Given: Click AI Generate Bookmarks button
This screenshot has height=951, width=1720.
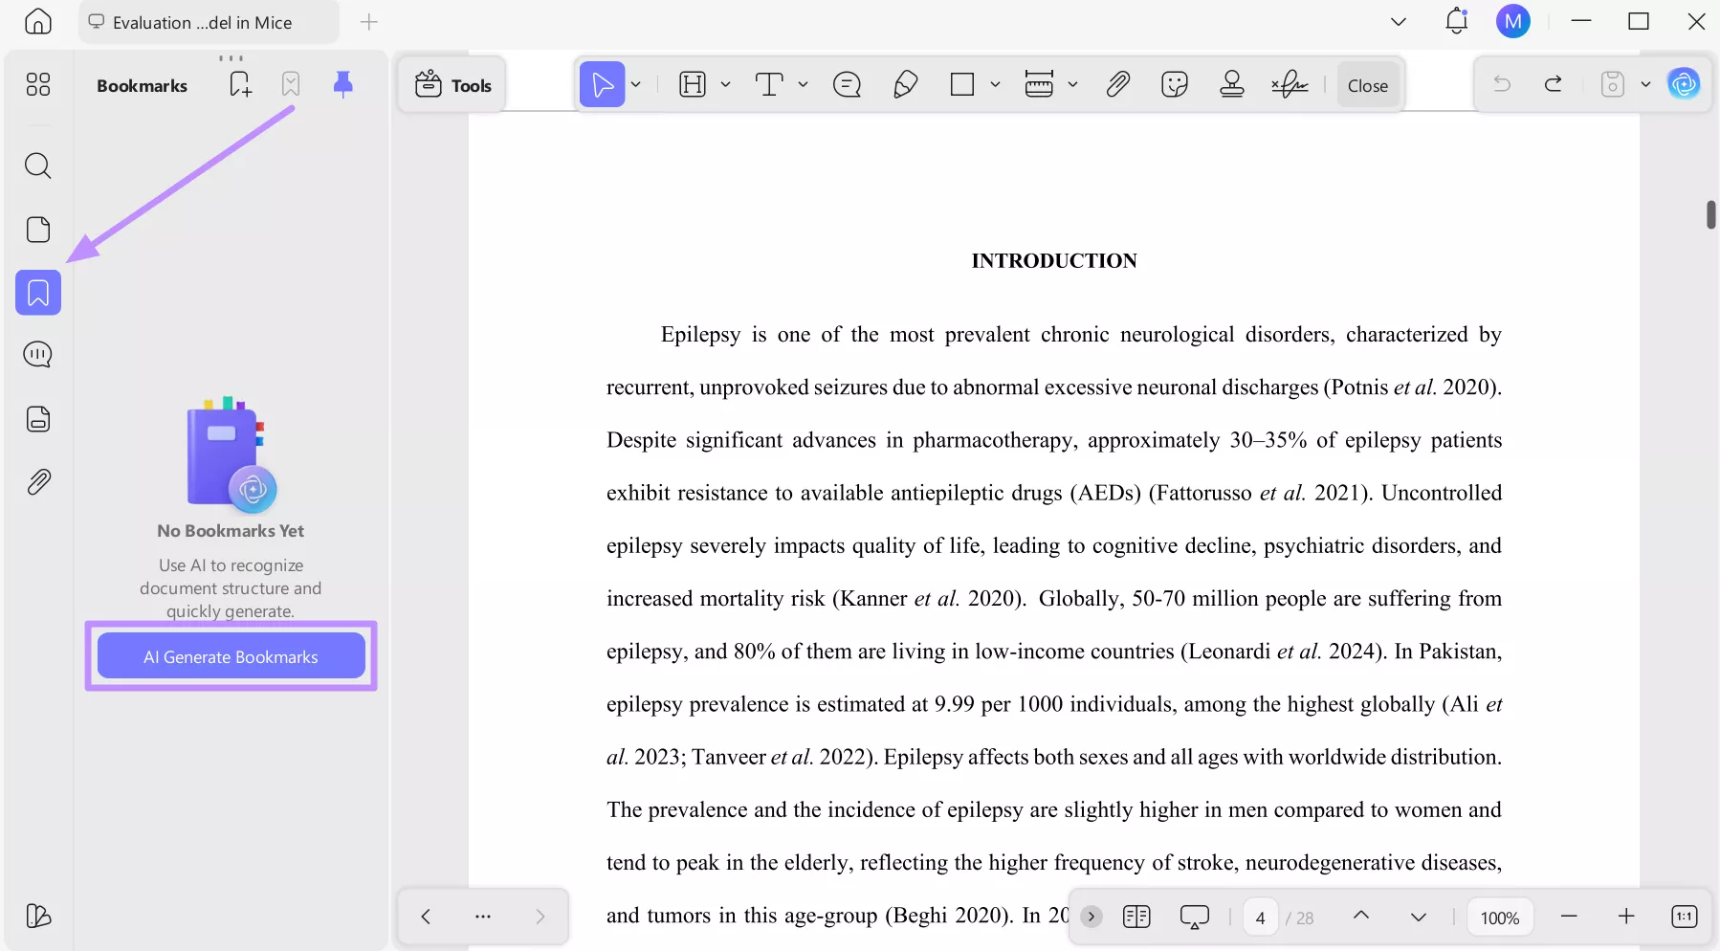Looking at the screenshot, I should [231, 656].
